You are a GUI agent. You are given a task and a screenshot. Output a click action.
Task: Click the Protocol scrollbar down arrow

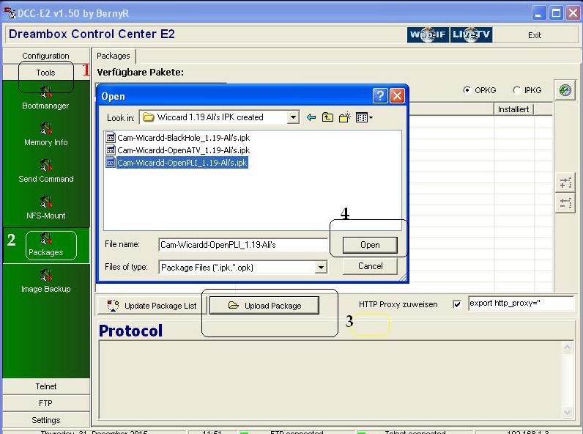click(567, 412)
